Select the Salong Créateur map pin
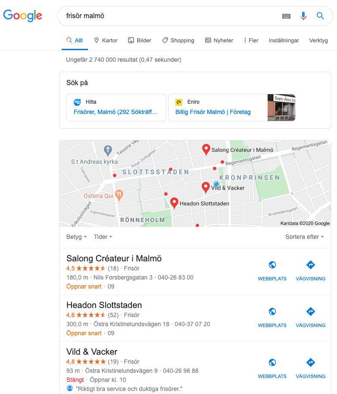337x394 pixels. pos(206,149)
